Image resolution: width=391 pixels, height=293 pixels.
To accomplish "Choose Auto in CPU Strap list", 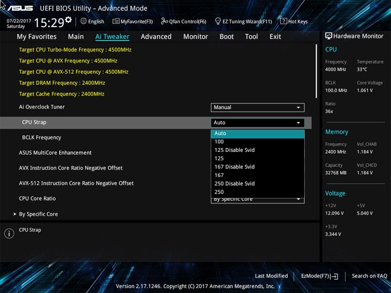I will [257, 133].
